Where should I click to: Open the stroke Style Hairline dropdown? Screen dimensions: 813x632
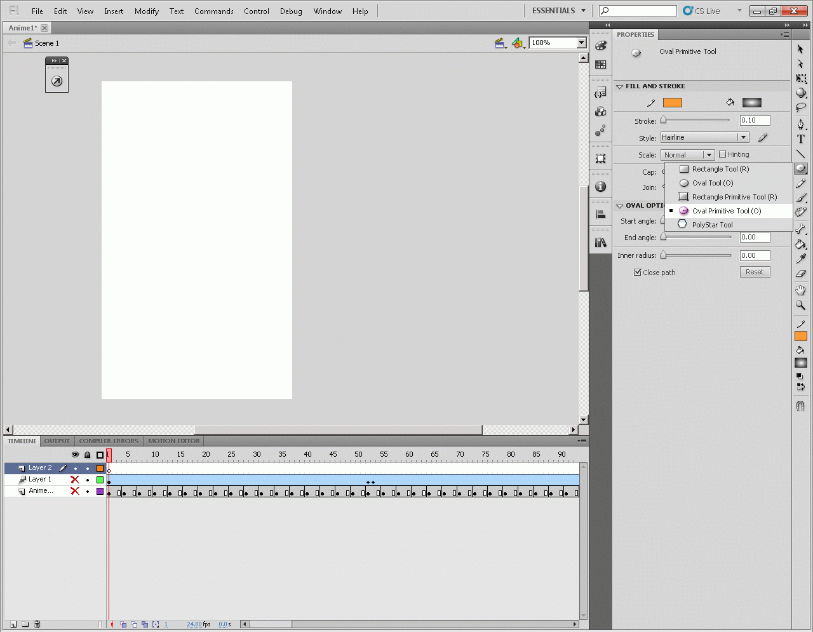click(x=705, y=137)
